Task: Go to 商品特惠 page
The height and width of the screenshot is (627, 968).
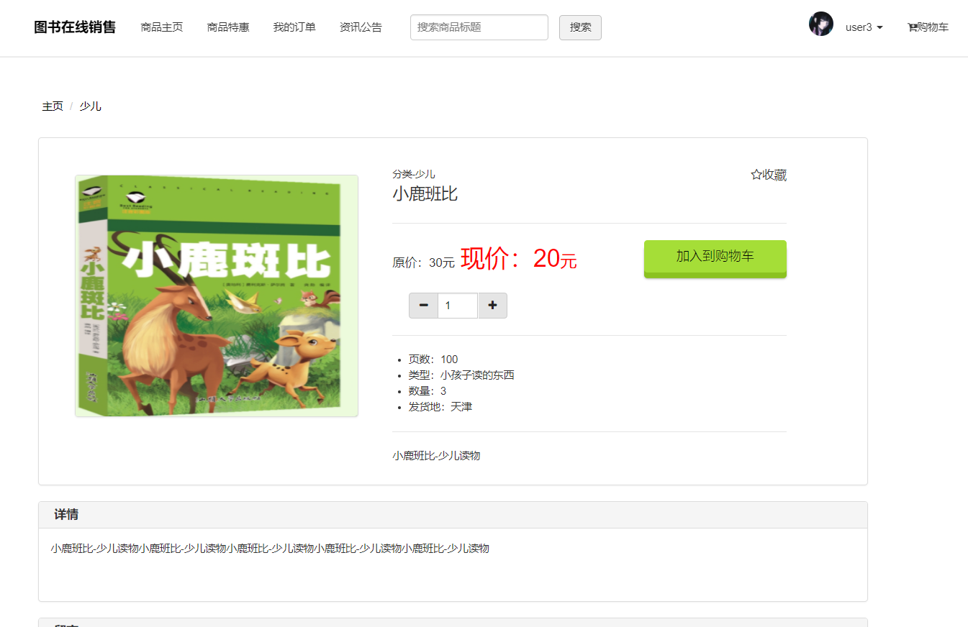Action: tap(228, 27)
